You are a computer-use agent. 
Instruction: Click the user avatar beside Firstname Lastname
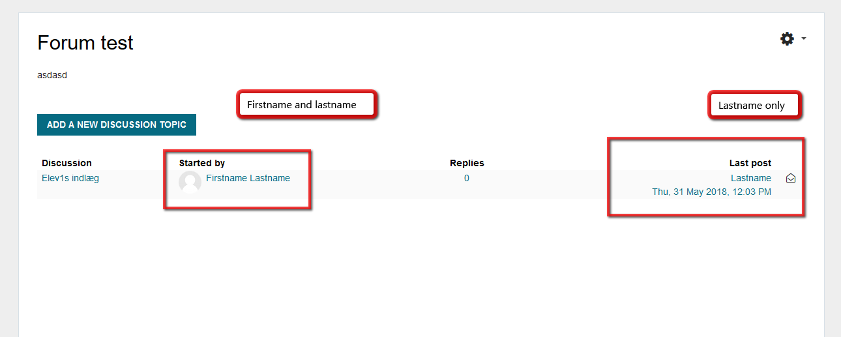(x=190, y=183)
